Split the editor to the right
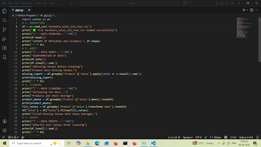This screenshot has height=147, width=261. pos(251,10)
